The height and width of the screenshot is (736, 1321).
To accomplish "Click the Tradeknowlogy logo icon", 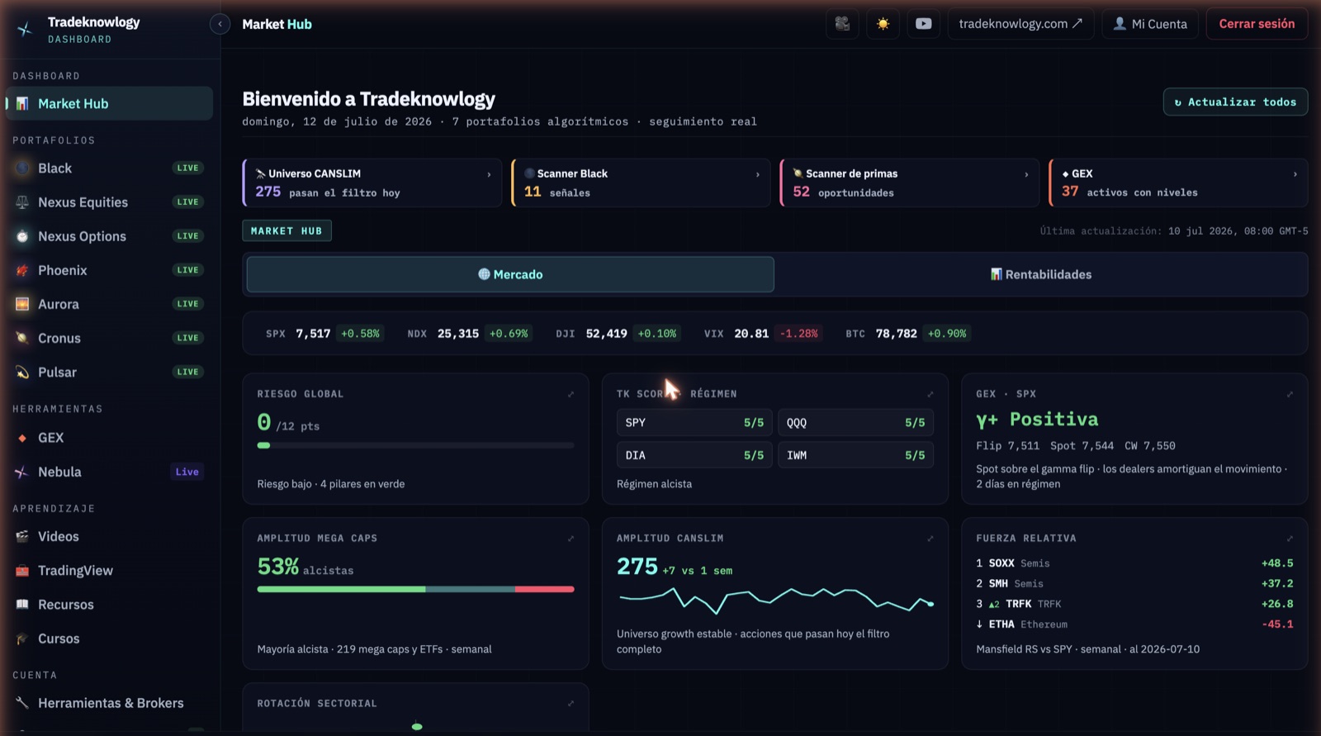I will (25, 30).
